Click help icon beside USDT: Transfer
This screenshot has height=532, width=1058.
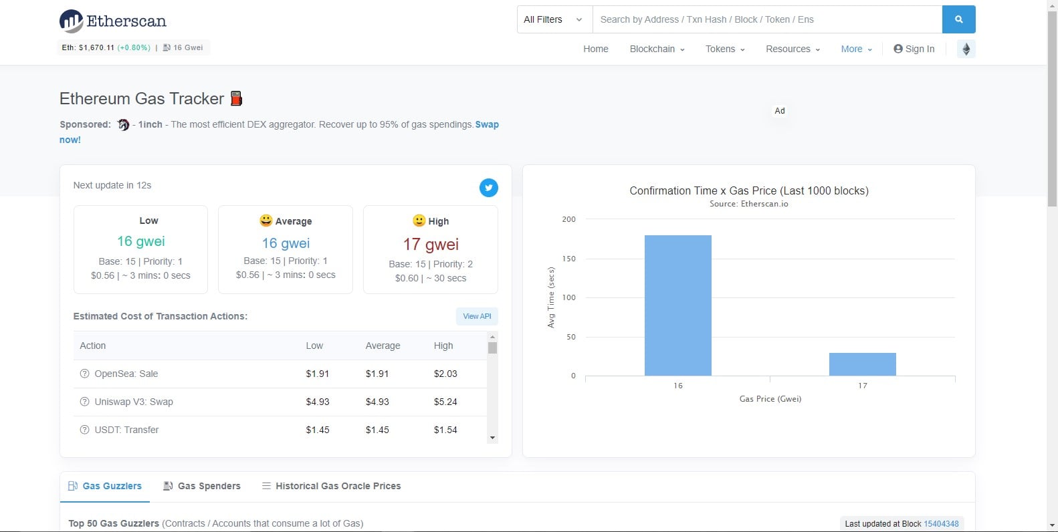84,430
